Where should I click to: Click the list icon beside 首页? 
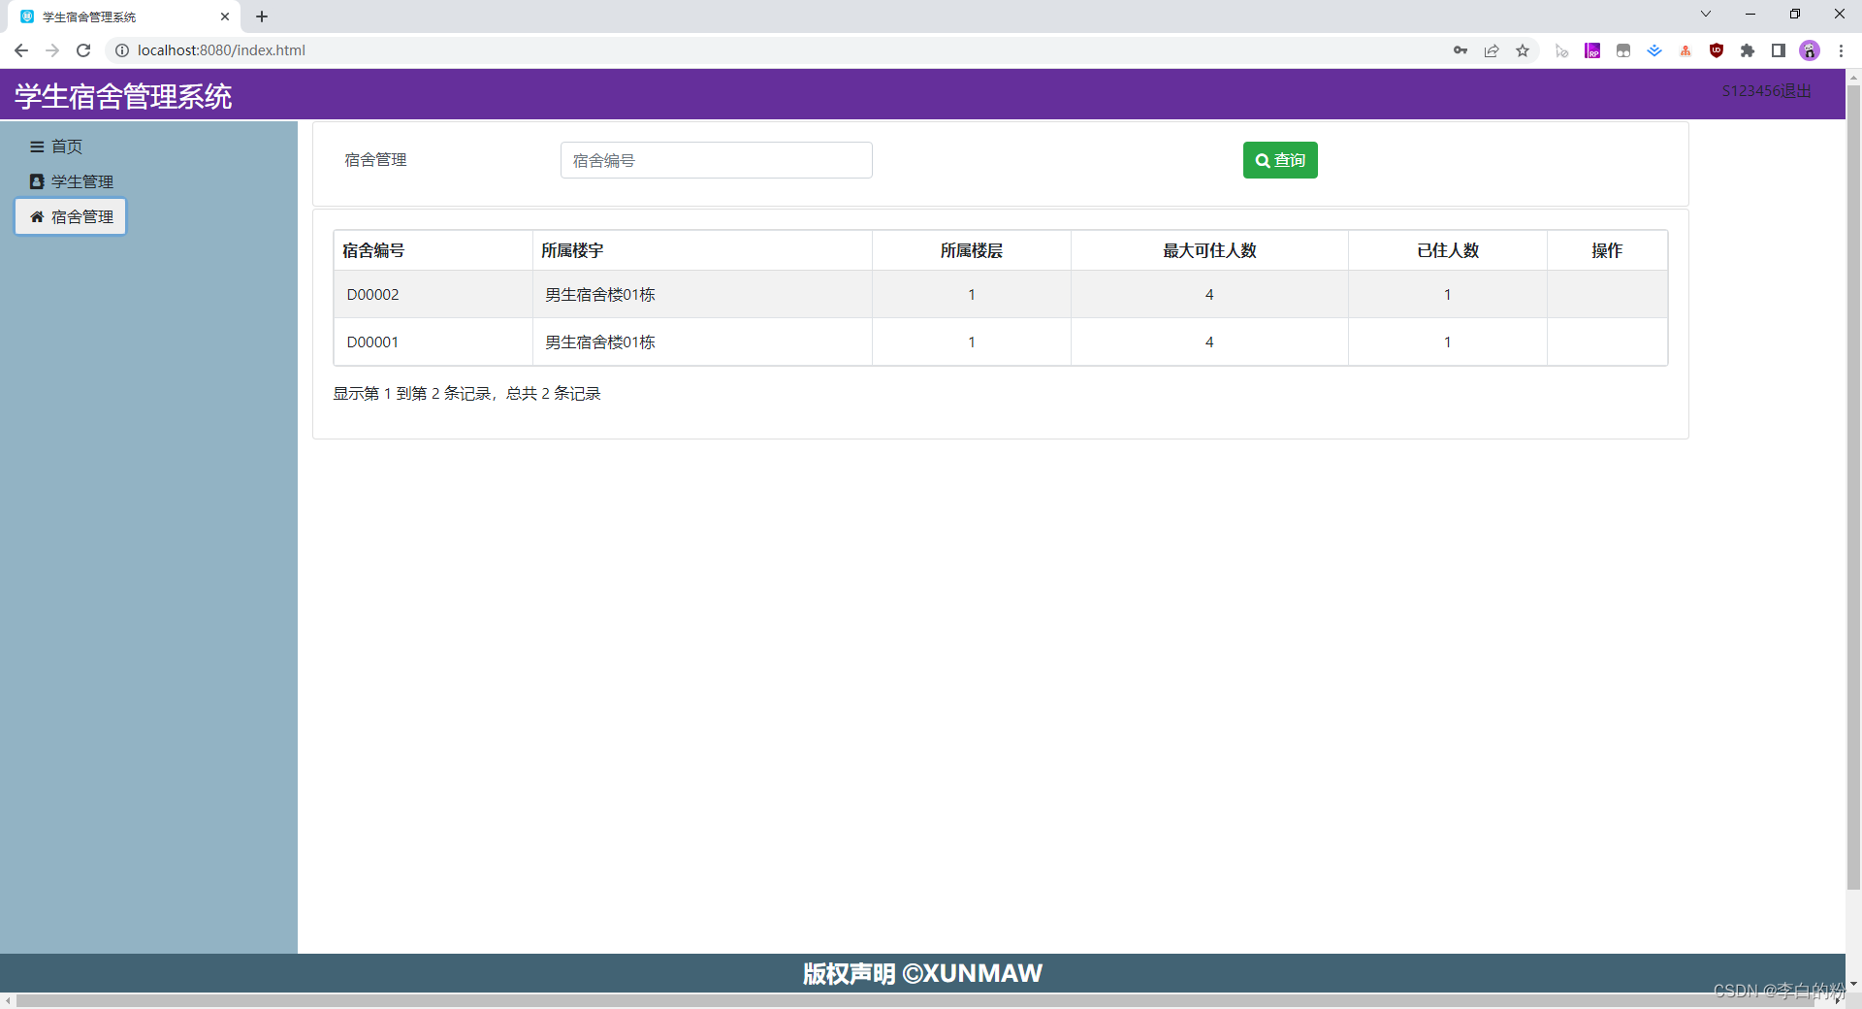[37, 146]
